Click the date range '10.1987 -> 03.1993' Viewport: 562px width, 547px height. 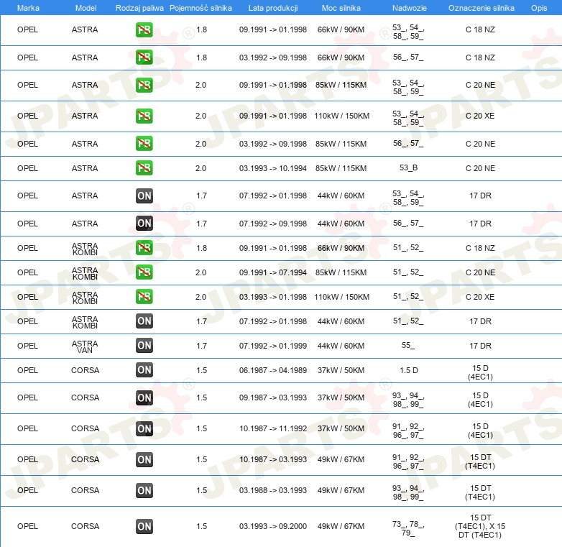tap(273, 459)
